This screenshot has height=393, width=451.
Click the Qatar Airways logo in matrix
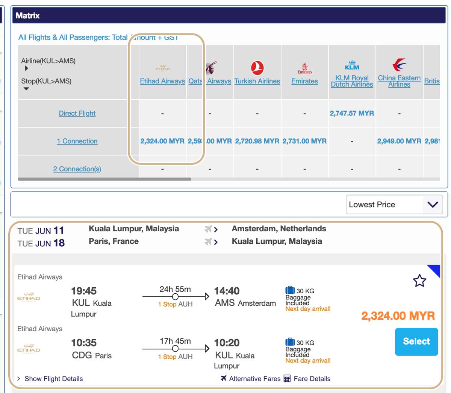point(211,68)
